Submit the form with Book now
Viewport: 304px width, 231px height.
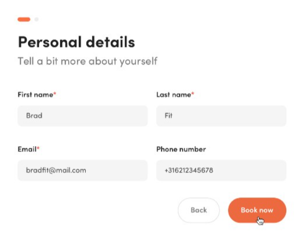(257, 210)
